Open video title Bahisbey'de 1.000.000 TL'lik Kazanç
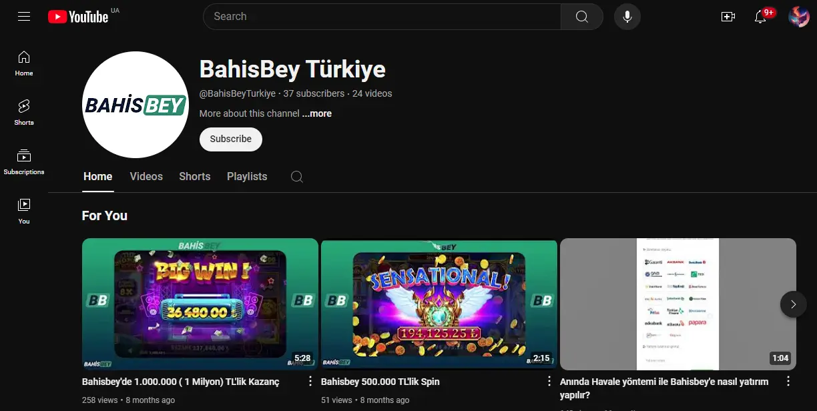 [x=181, y=382]
